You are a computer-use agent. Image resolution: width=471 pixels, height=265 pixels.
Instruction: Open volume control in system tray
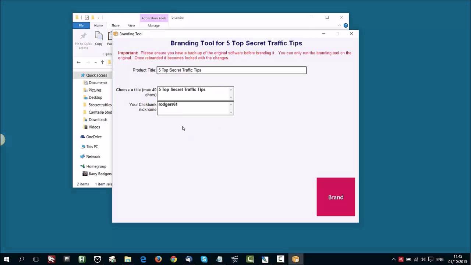[x=423, y=259]
